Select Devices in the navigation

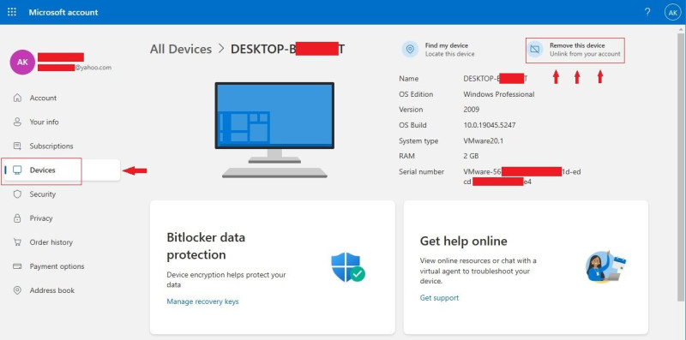[x=42, y=170]
